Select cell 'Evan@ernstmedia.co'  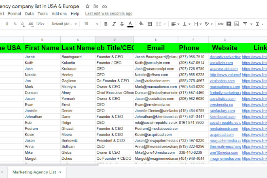pyautogui.click(x=156, y=105)
